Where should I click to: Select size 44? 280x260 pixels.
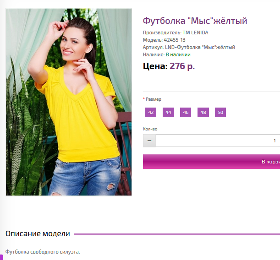(168, 112)
